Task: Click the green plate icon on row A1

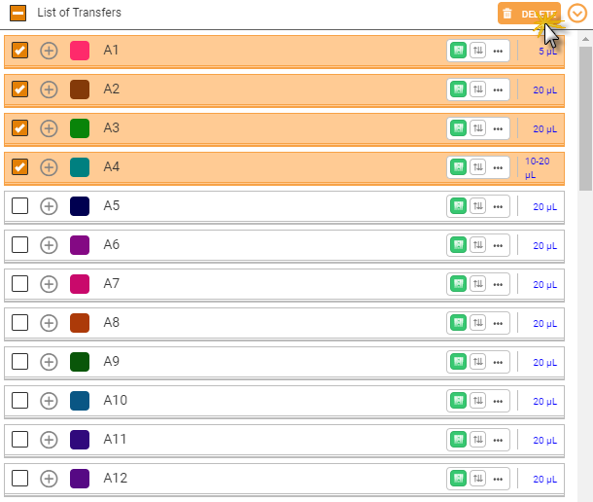Action: click(x=458, y=51)
